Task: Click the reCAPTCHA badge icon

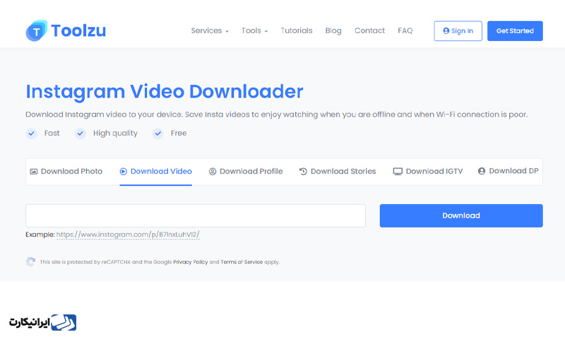Action: coord(30,261)
